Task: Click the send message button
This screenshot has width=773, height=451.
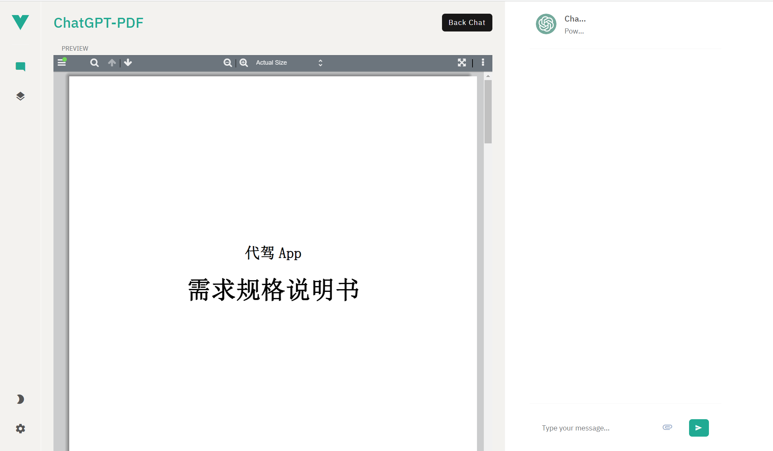Action: [x=698, y=428]
